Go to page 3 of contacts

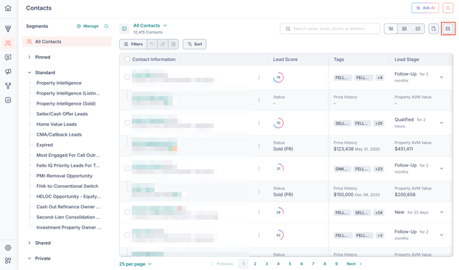coord(266,264)
